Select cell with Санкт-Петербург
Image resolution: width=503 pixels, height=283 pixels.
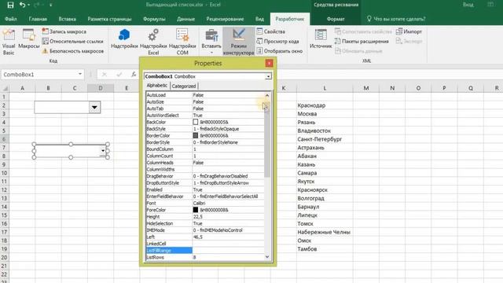[x=325, y=139]
